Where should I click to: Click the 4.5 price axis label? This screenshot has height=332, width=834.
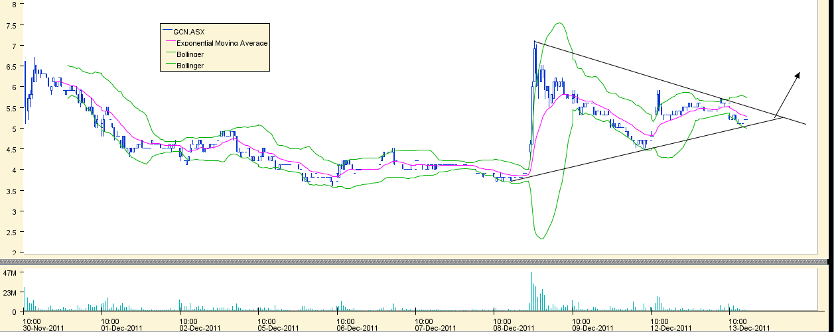tap(12, 149)
